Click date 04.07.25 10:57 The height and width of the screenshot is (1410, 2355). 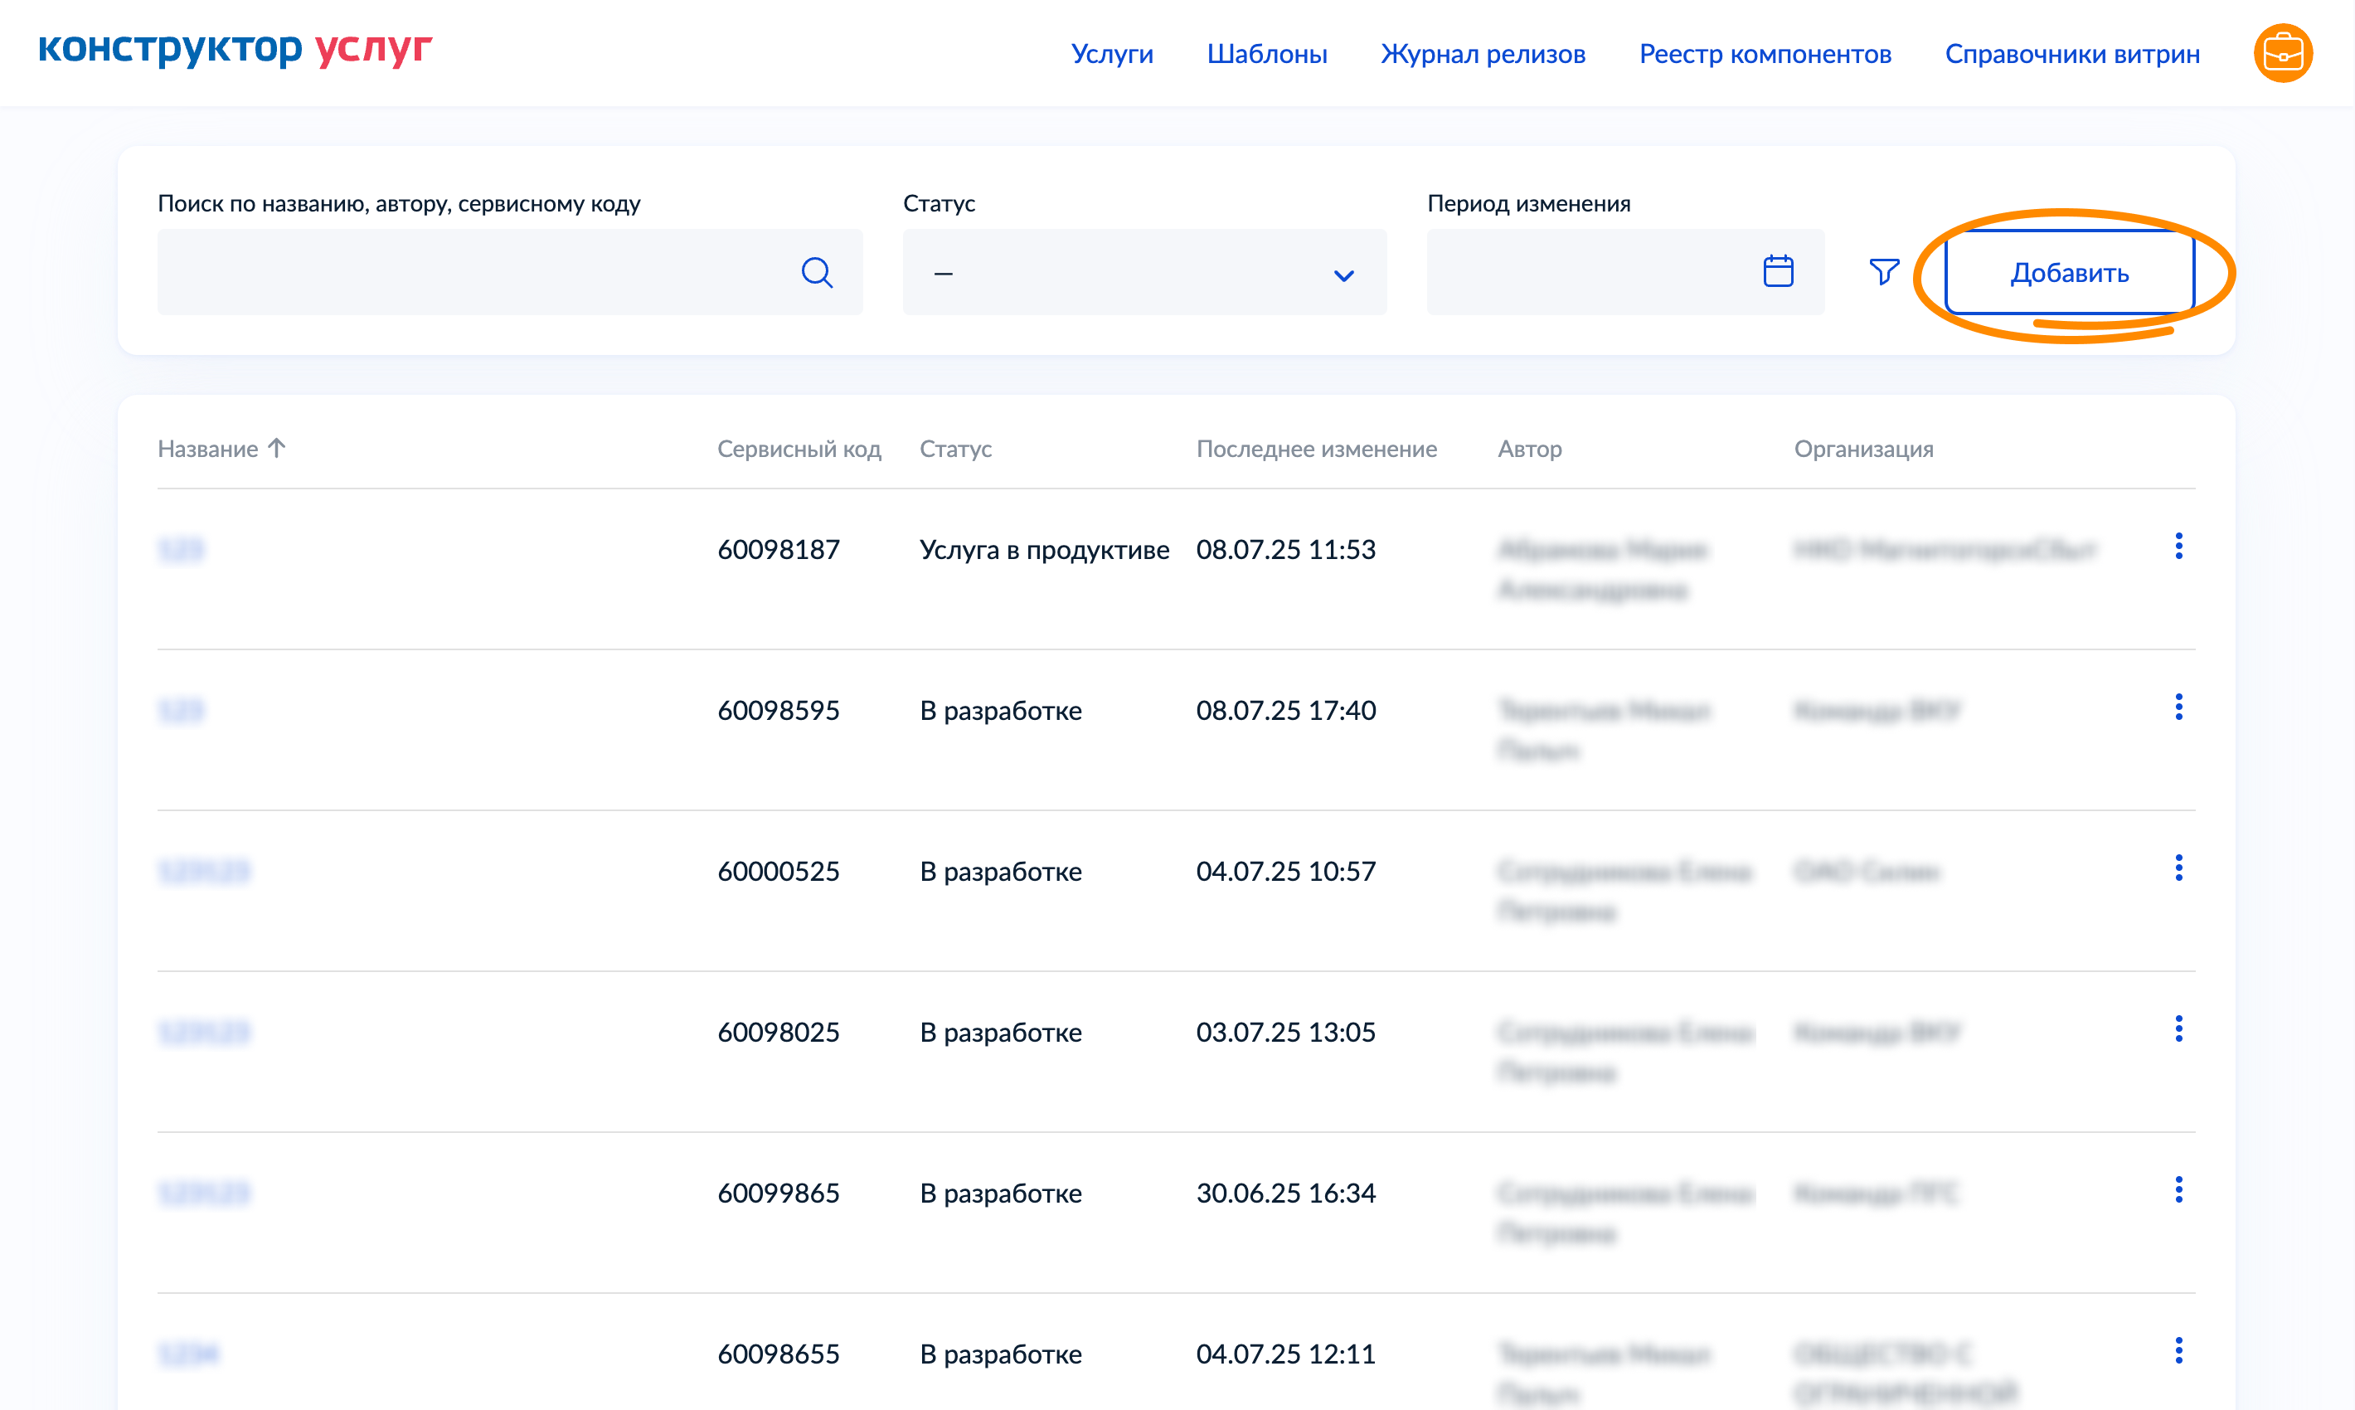[1285, 871]
